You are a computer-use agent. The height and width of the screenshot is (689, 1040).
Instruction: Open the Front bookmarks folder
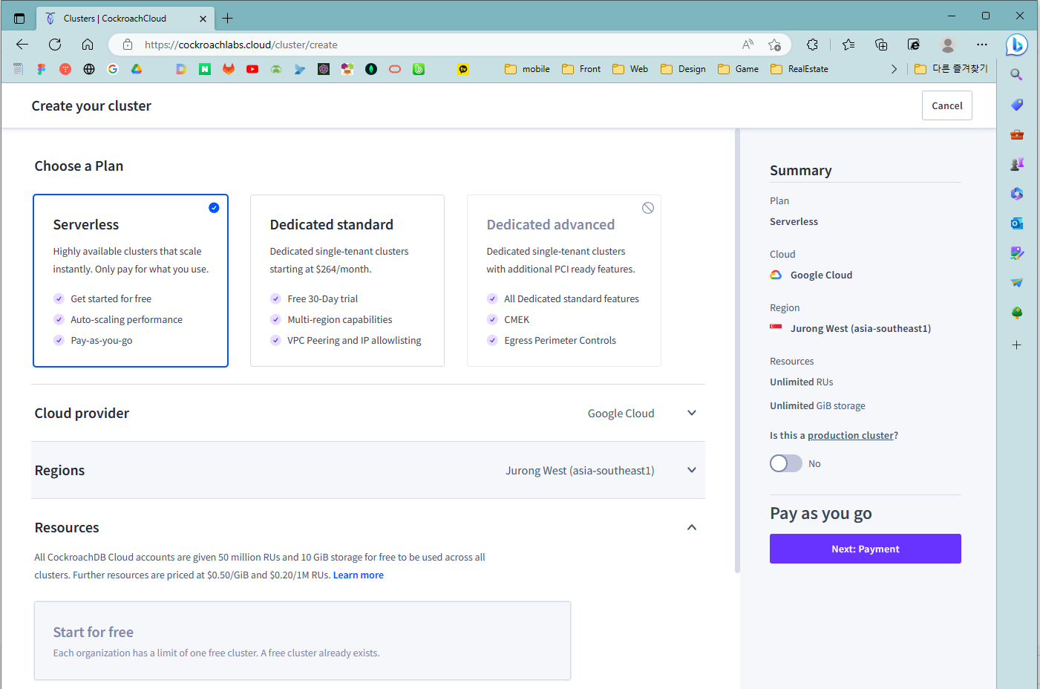(581, 69)
